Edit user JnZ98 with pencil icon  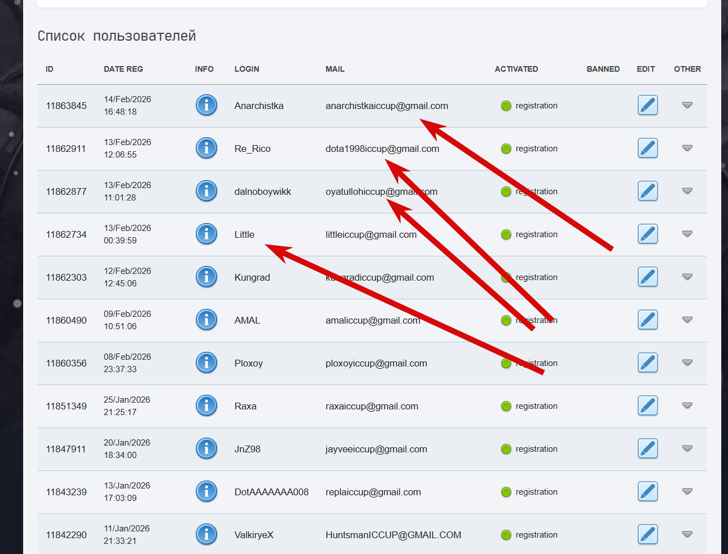pos(648,448)
